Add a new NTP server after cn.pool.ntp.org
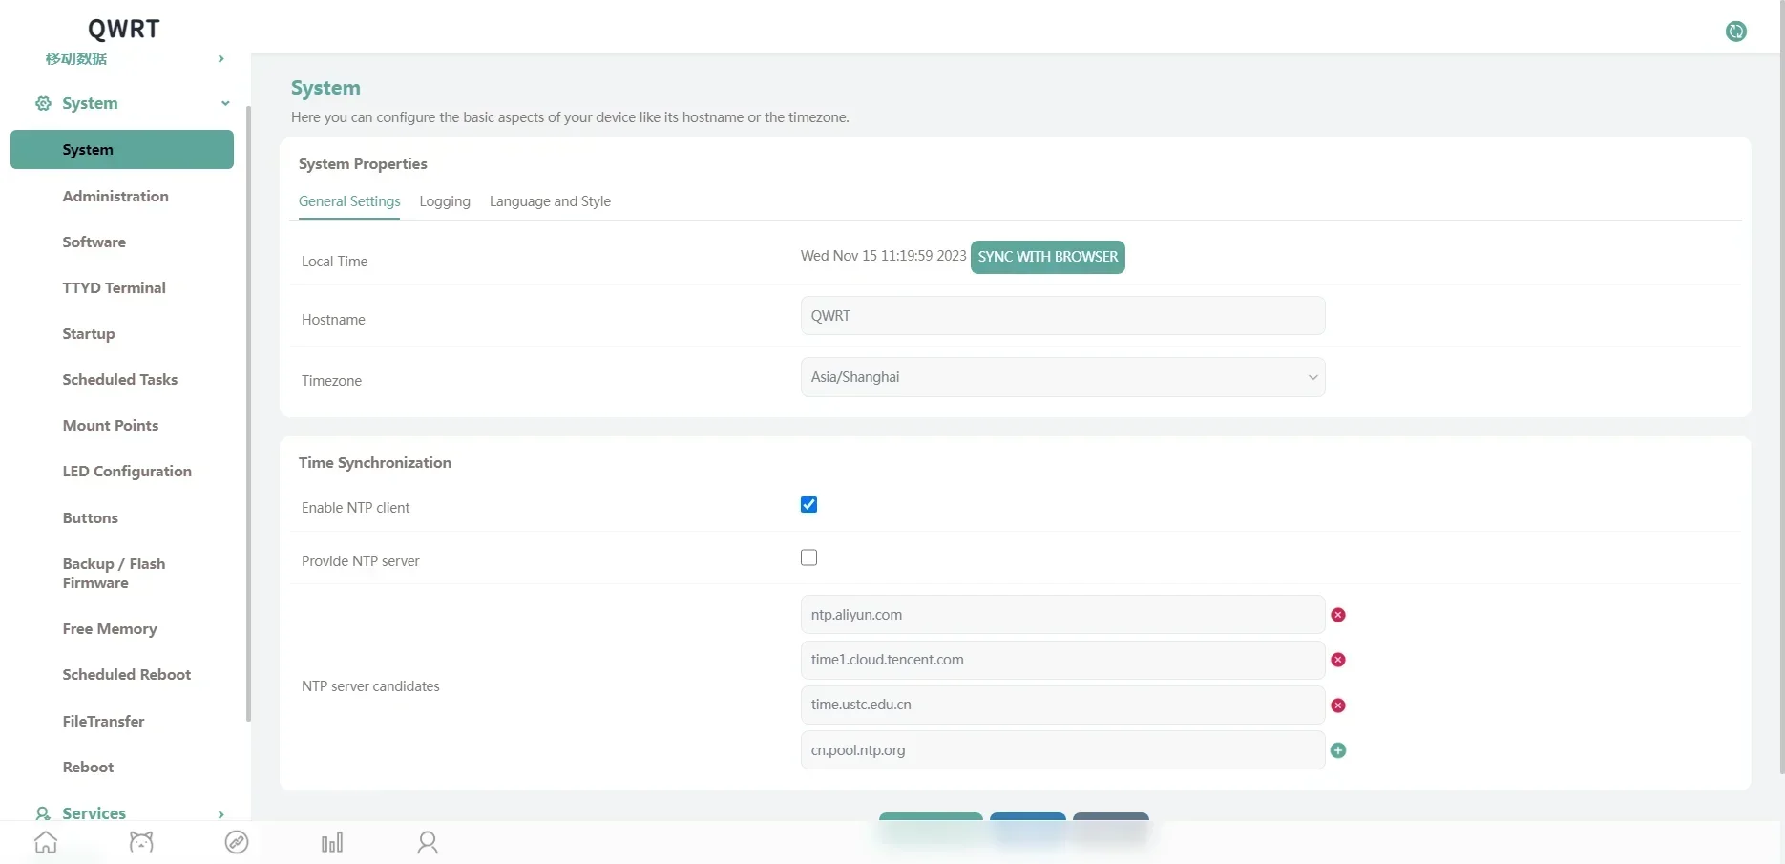 (1338, 750)
